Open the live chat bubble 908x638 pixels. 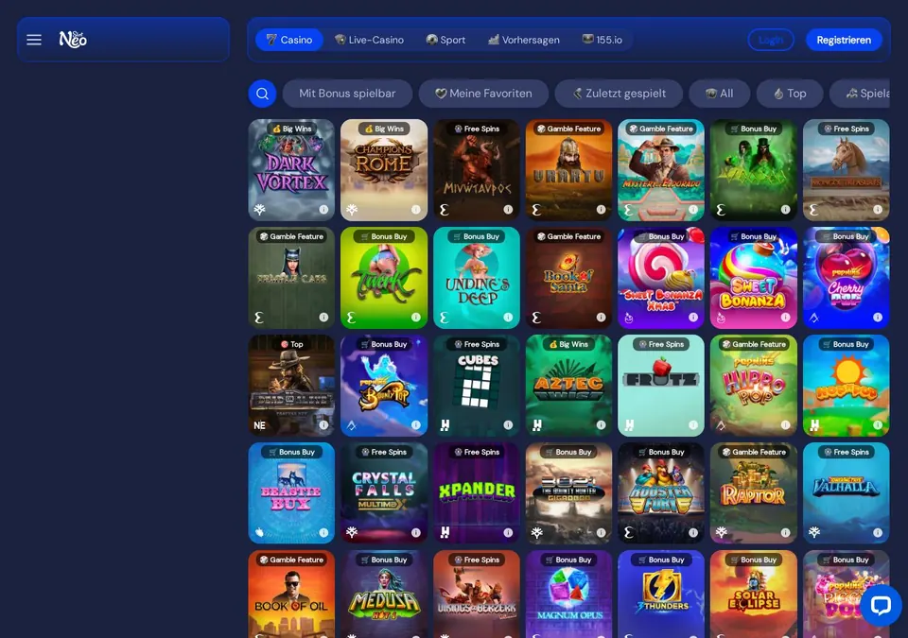click(x=881, y=606)
